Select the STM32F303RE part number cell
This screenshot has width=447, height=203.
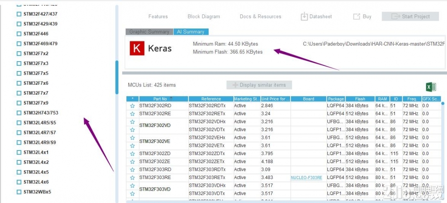[x=163, y=177]
